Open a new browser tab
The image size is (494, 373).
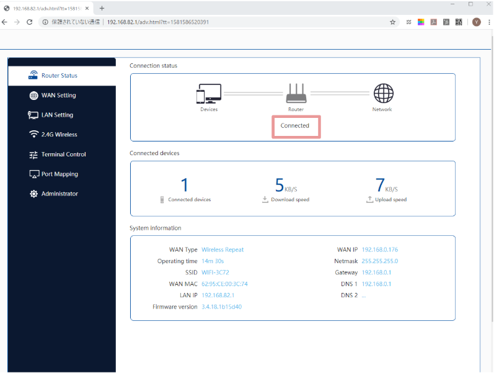point(102,8)
